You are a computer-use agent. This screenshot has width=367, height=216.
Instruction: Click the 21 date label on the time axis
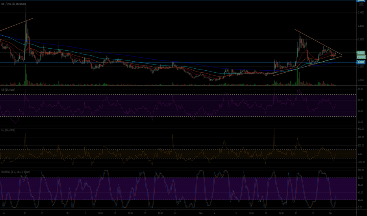click(x=25, y=213)
